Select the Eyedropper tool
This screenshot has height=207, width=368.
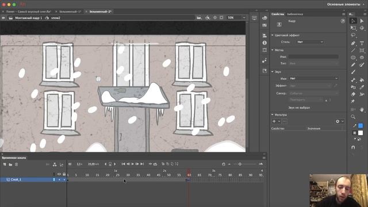coord(362,87)
